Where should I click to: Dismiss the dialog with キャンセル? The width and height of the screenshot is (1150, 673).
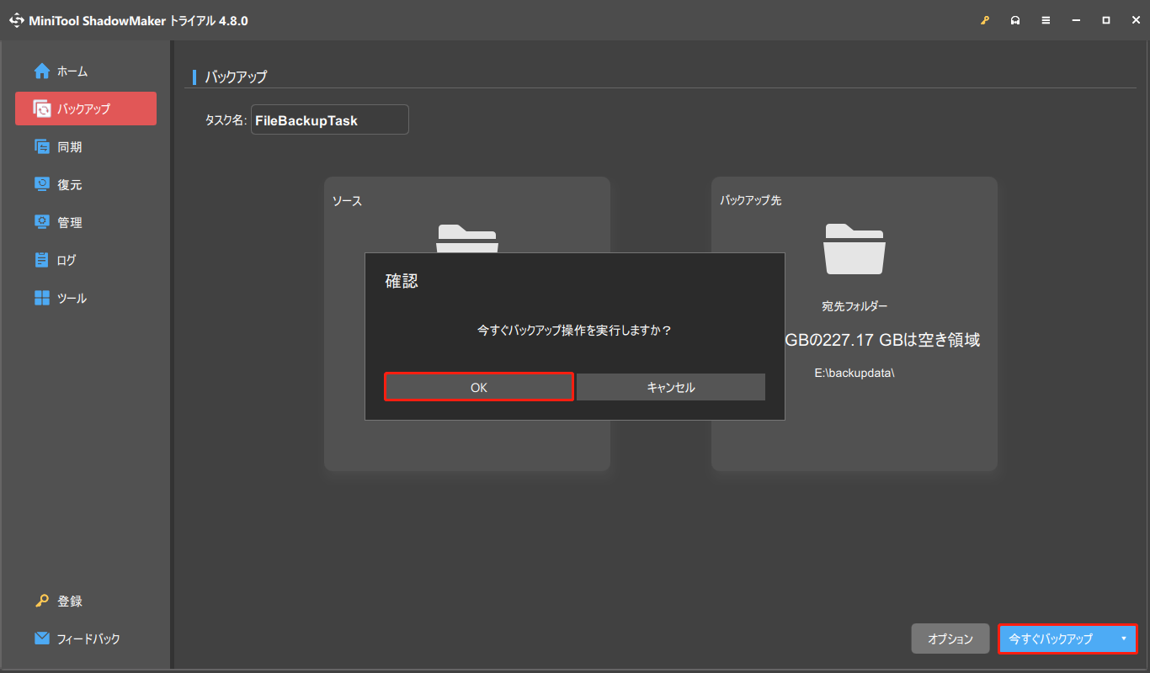671,386
